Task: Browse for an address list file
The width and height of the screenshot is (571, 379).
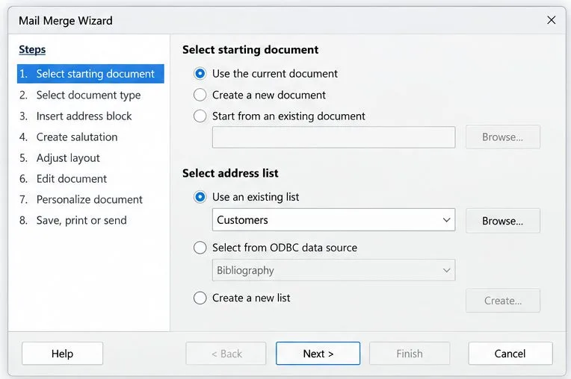Action: (503, 221)
